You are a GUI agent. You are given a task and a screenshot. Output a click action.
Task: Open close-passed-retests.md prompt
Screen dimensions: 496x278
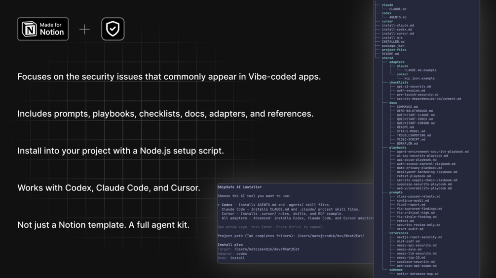tap(419, 197)
